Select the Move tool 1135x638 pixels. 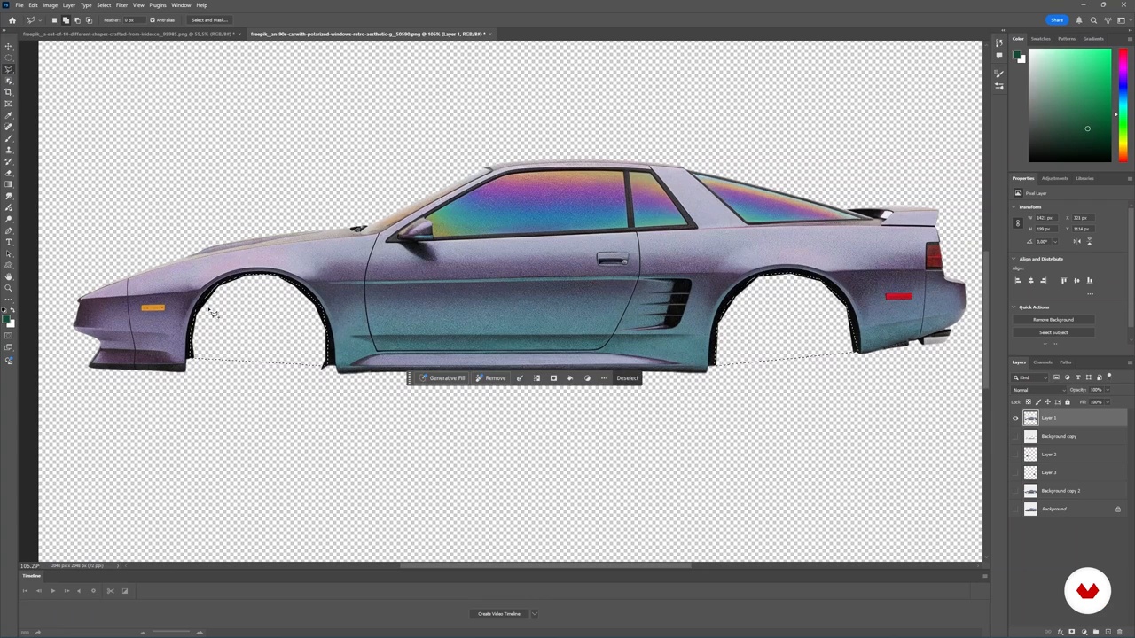pos(9,46)
